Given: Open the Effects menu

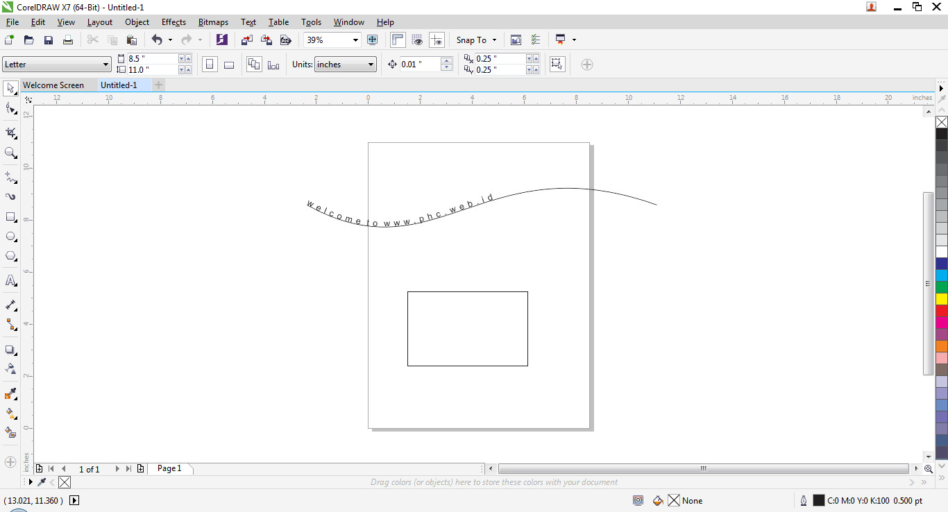Looking at the screenshot, I should (173, 22).
